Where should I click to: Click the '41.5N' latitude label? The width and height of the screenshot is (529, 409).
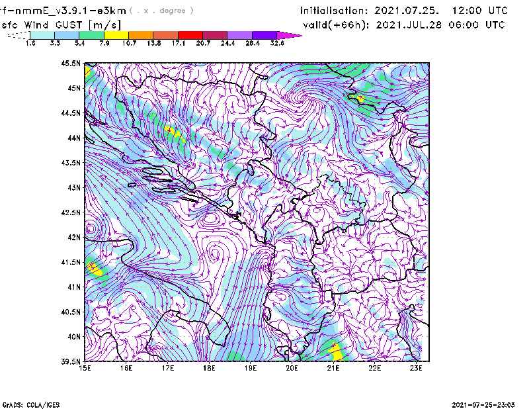tap(71, 262)
